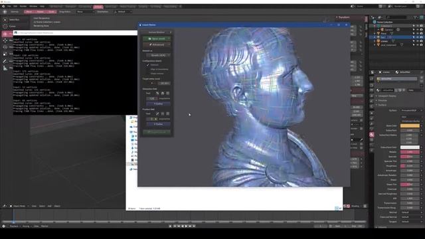Image resolution: width=425 pixels, height=239 pixels.
Task: Expand the Preview panel in material properties
Action: click(x=382, y=100)
